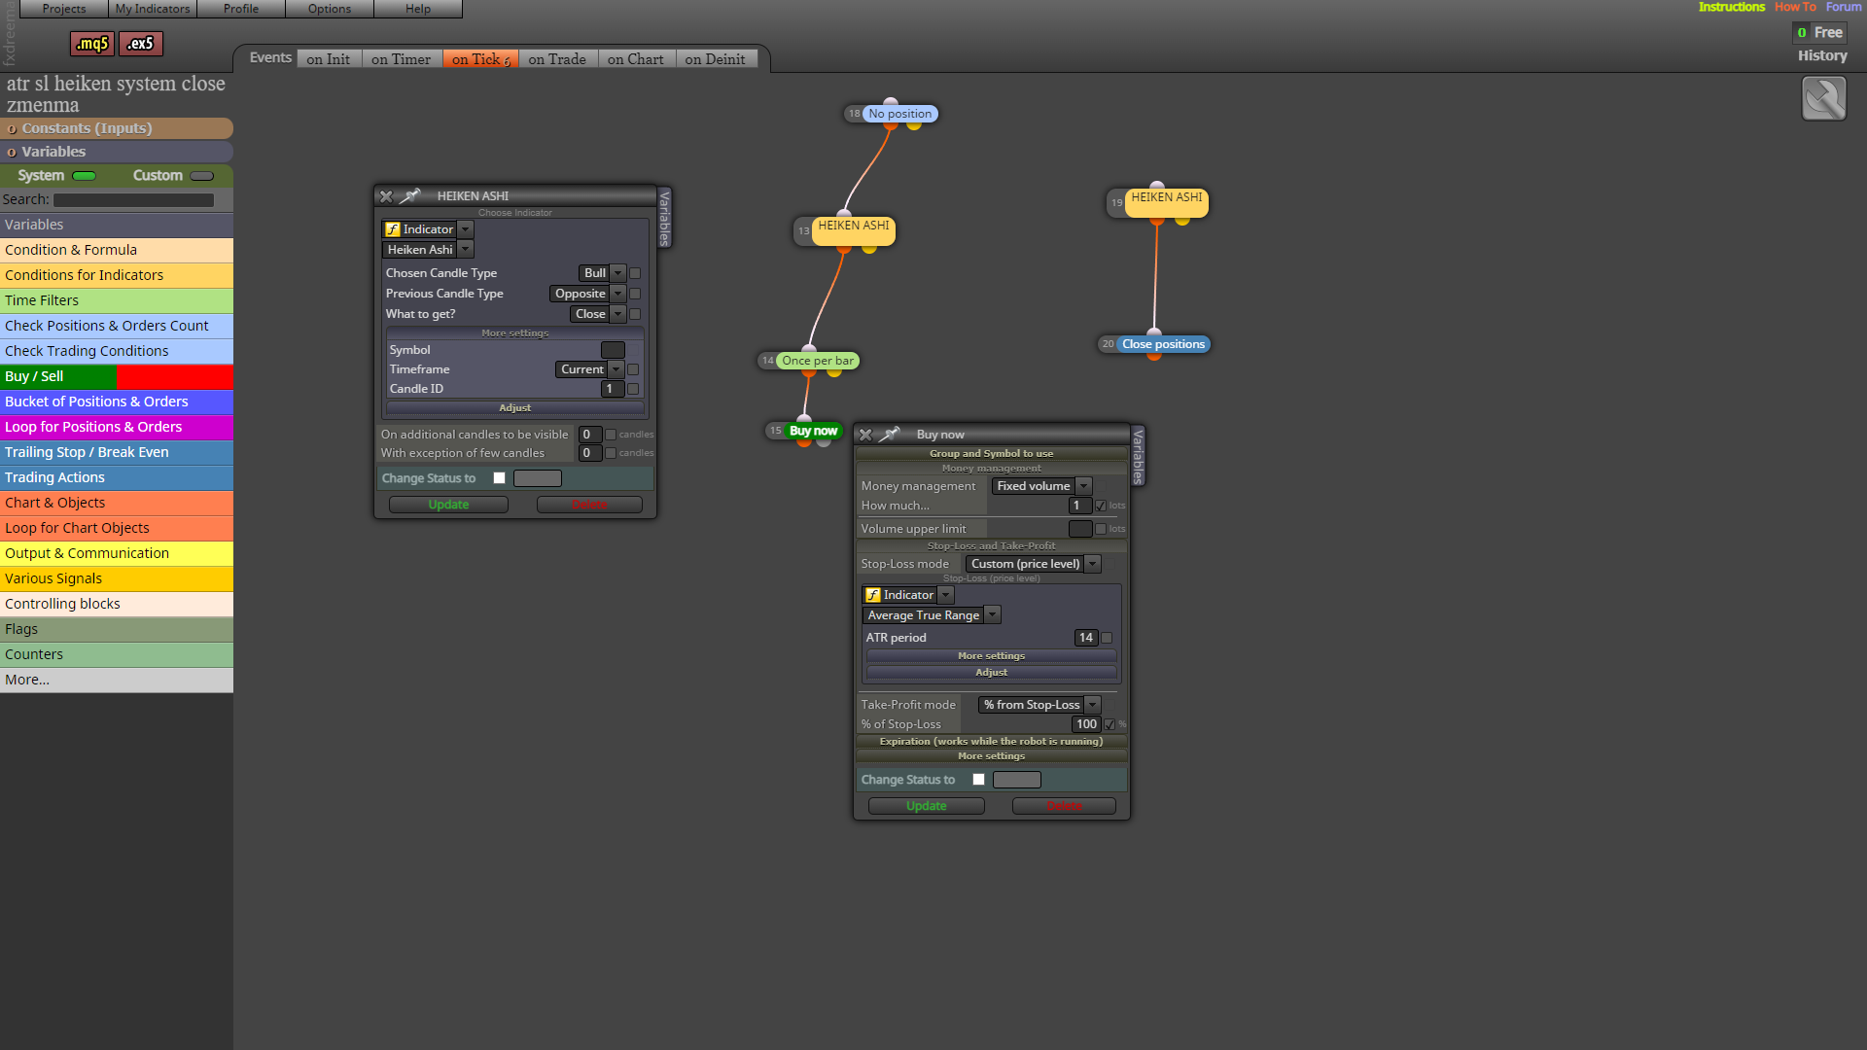Open the My Indicators menu
This screenshot has width=1867, height=1050.
click(x=153, y=9)
